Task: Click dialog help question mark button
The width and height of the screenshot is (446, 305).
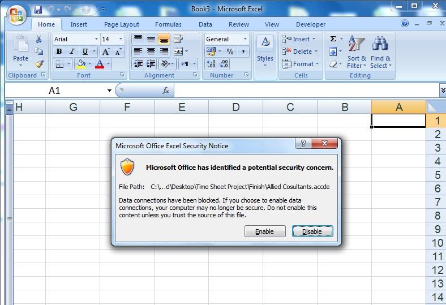Action: [x=303, y=143]
